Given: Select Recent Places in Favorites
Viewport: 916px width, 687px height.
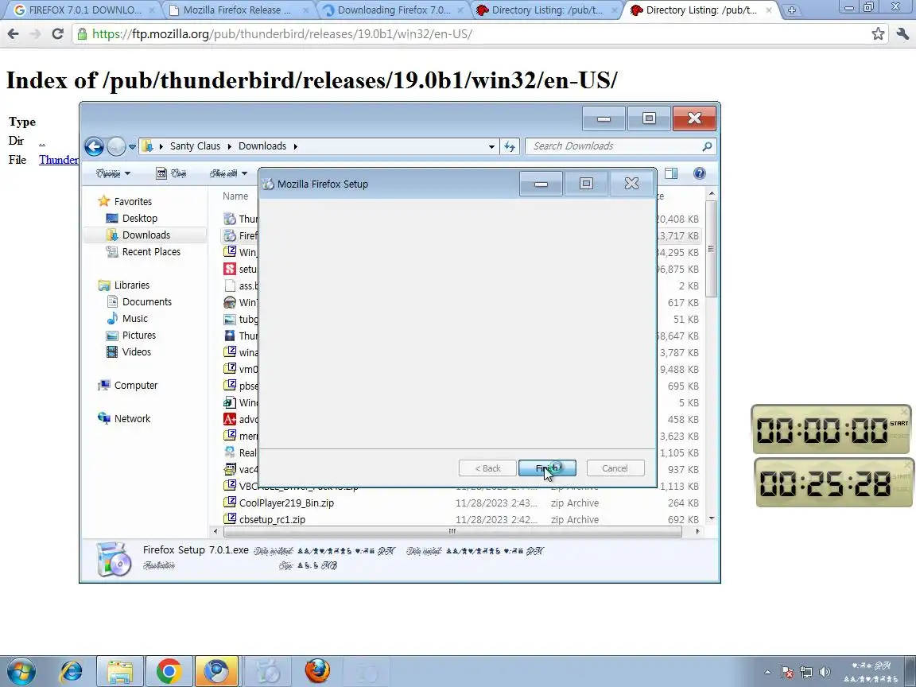Looking at the screenshot, I should click(x=151, y=252).
